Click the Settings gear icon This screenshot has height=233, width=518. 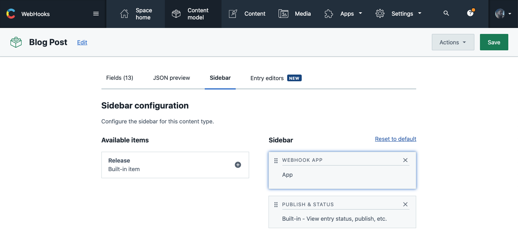click(380, 14)
